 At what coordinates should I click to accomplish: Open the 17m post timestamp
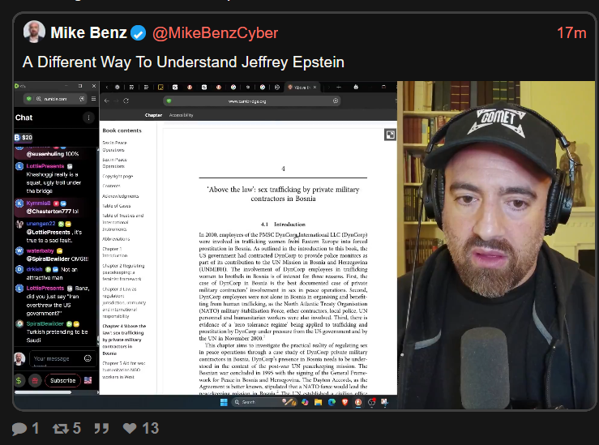(x=571, y=33)
